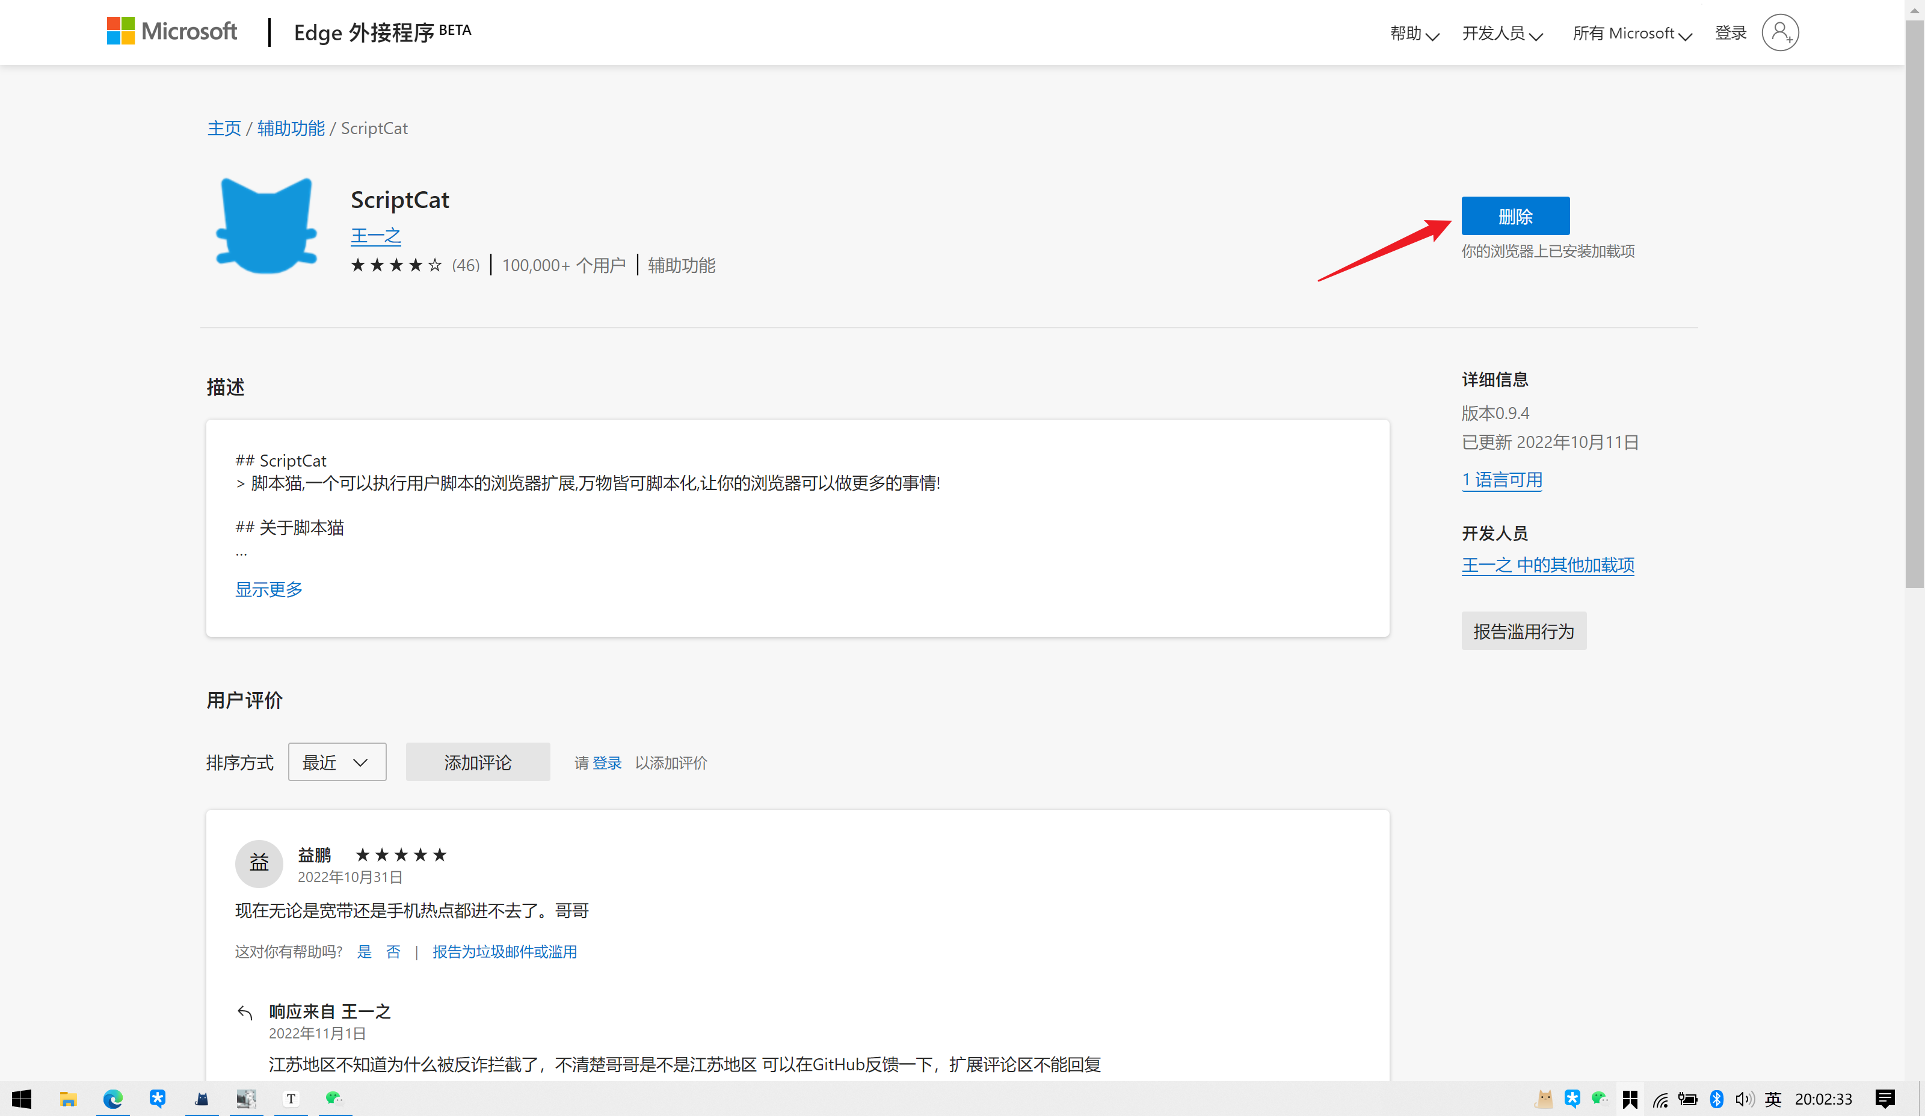1925x1116 pixels.
Task: Click the star rating beside (46)
Action: (396, 265)
